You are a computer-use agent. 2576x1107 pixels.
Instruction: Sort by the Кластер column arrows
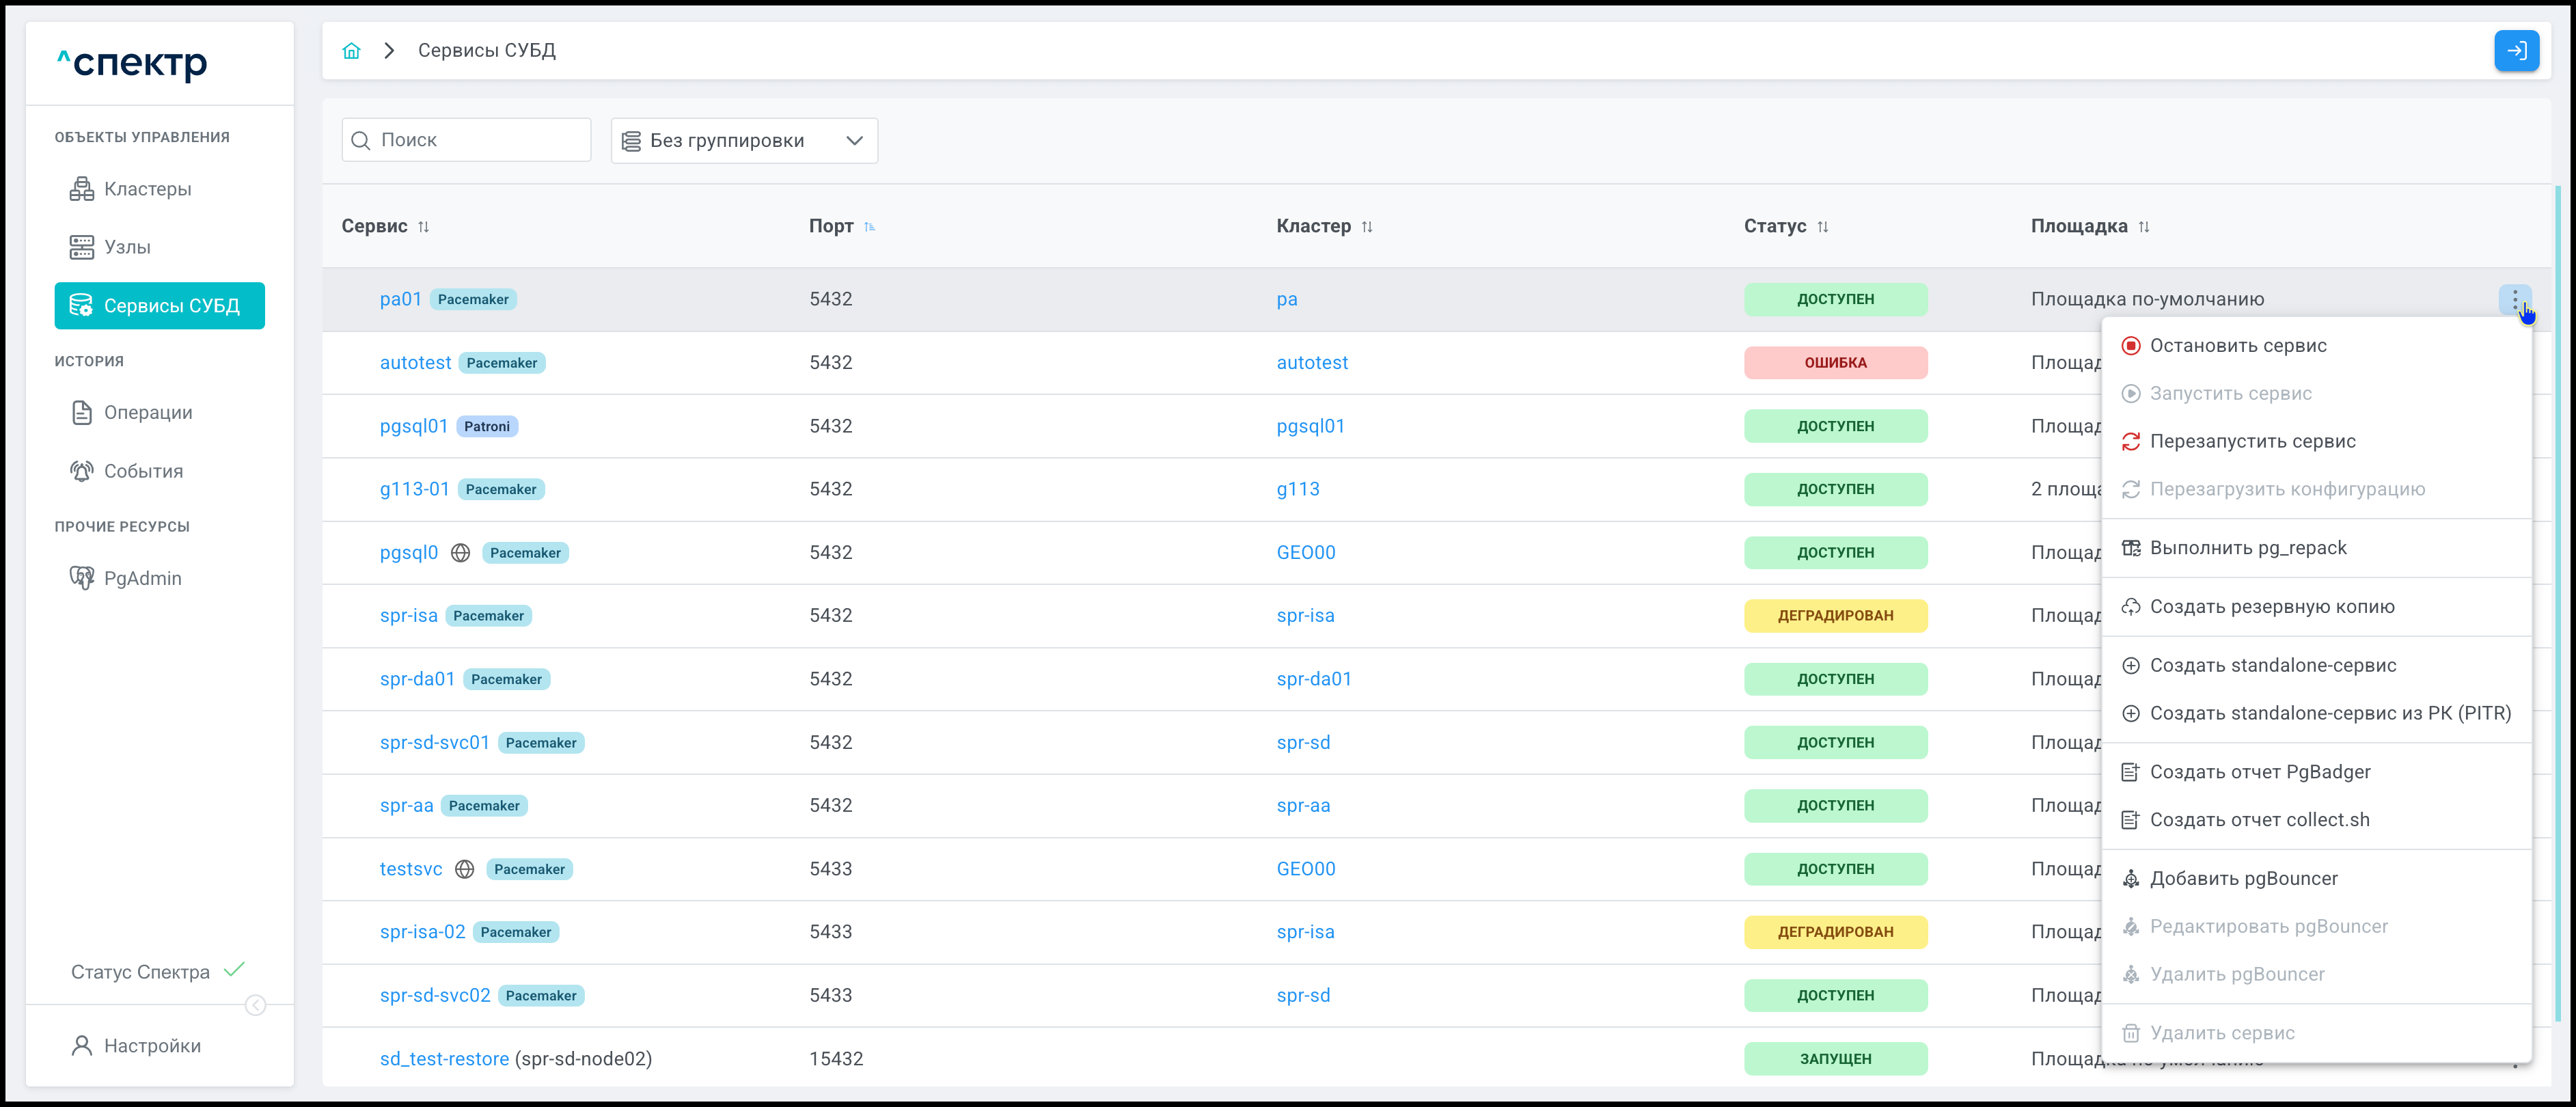coord(1366,227)
